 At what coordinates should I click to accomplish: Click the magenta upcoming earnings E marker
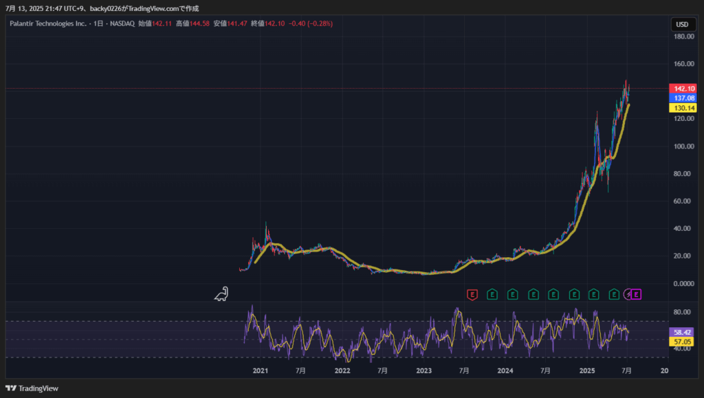tap(636, 294)
